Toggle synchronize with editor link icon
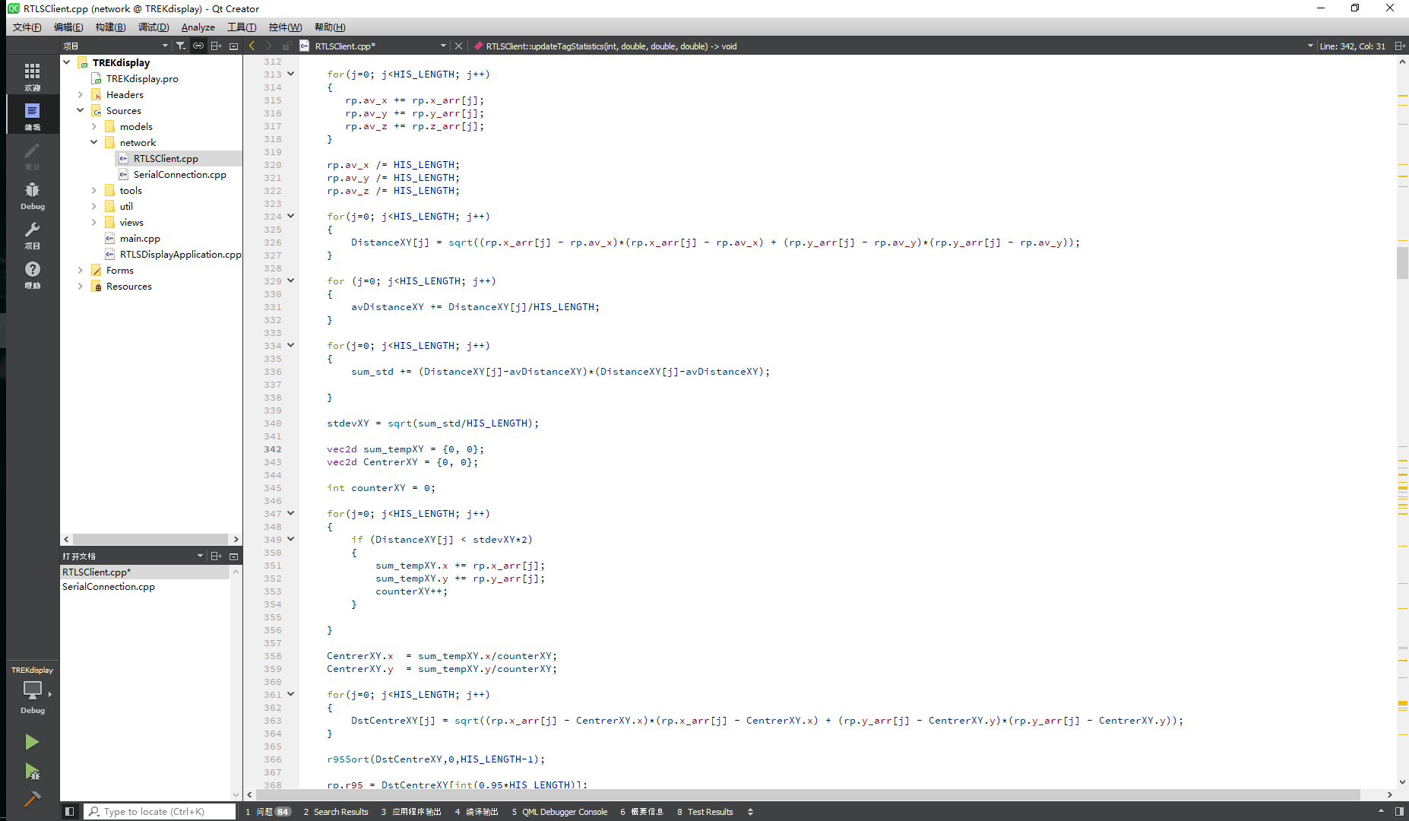The image size is (1409, 821). click(198, 46)
